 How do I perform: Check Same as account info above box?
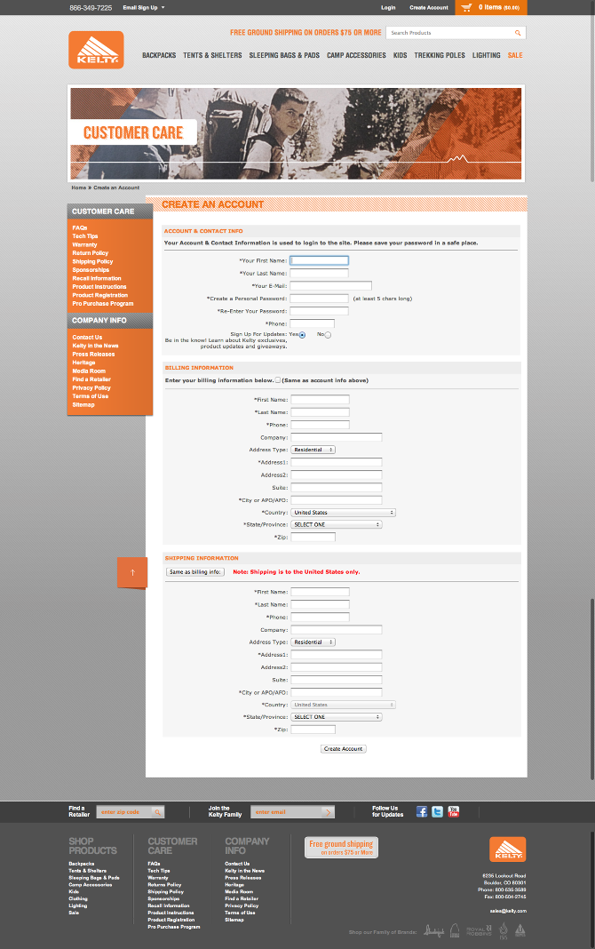[x=278, y=380]
